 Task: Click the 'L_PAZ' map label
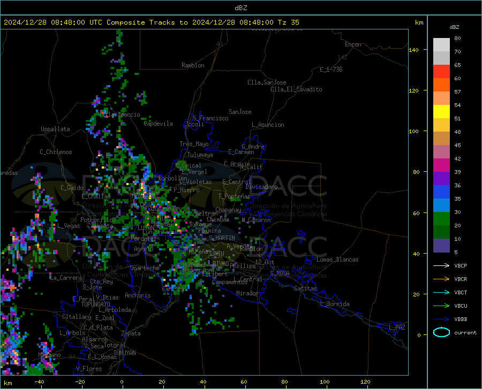coord(397,327)
